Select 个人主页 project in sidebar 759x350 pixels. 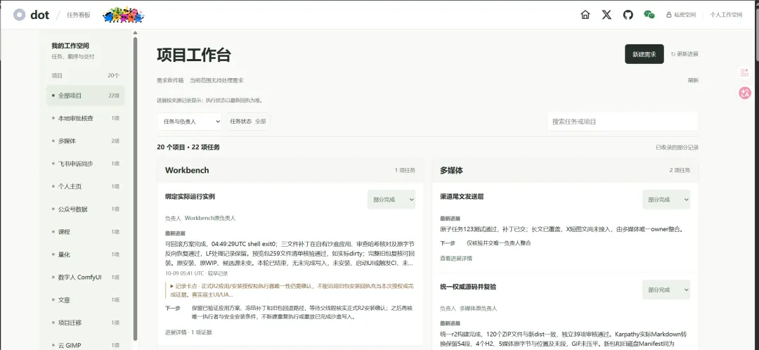[x=86, y=186]
